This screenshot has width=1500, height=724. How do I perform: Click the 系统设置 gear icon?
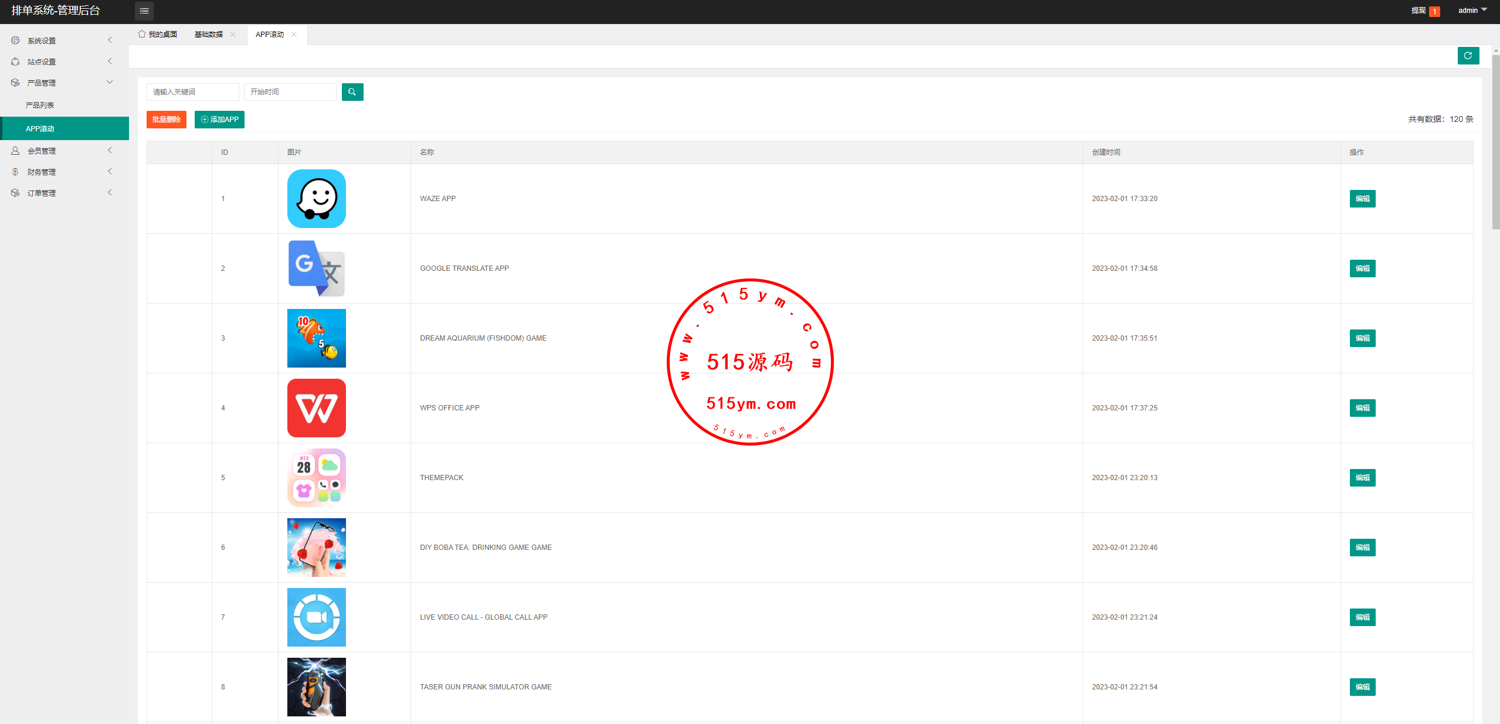coord(15,40)
